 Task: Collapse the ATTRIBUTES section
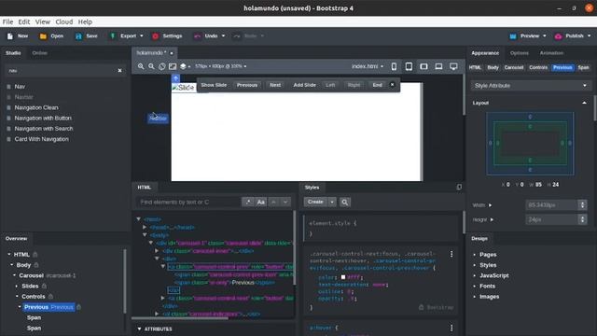139,329
